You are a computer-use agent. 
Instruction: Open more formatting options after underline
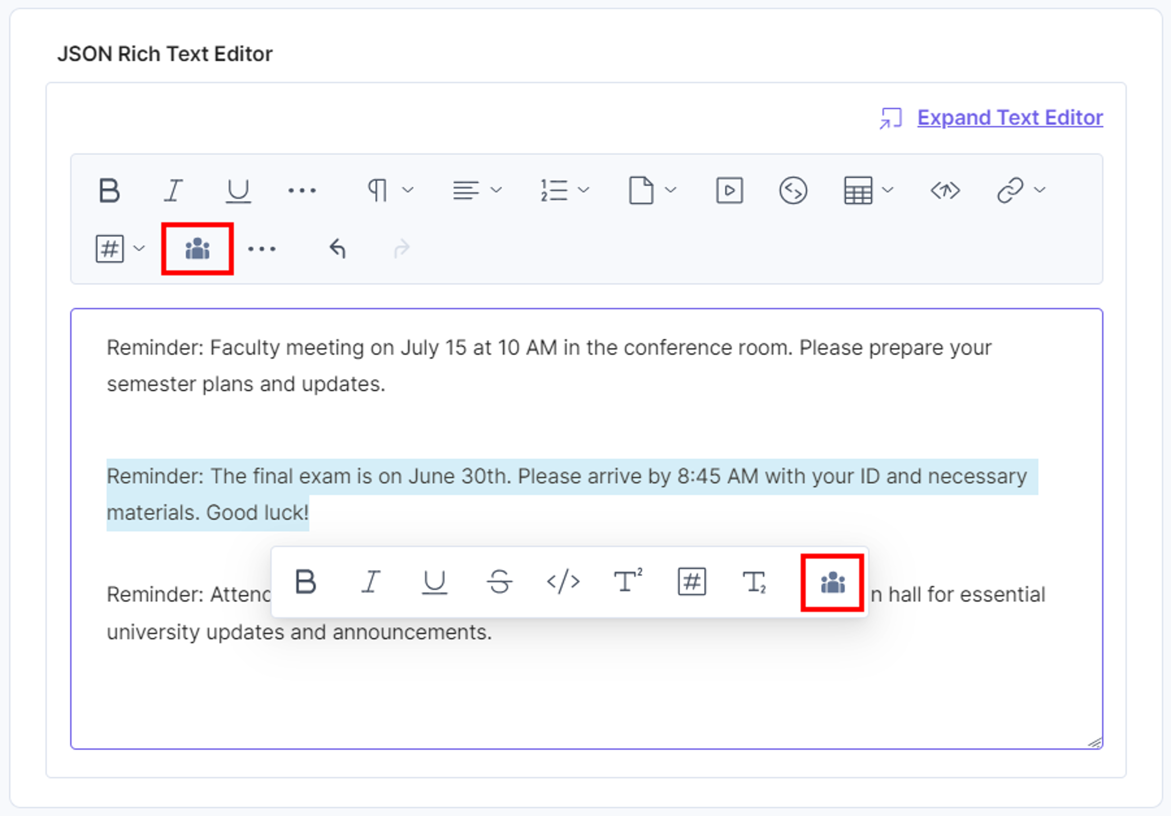[x=302, y=191]
